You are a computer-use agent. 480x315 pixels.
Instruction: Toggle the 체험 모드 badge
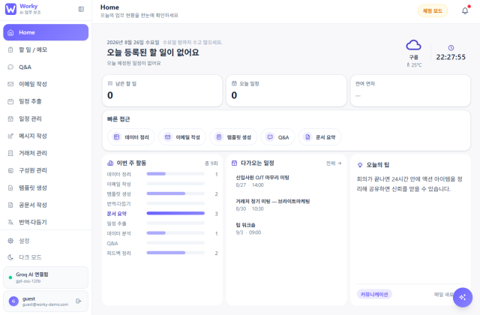click(x=433, y=10)
